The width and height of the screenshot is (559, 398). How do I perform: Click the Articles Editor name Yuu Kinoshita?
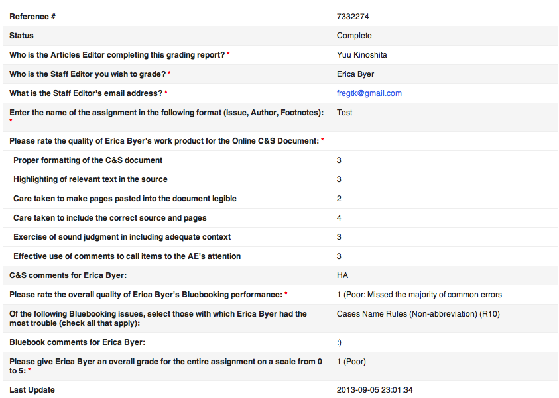click(362, 55)
